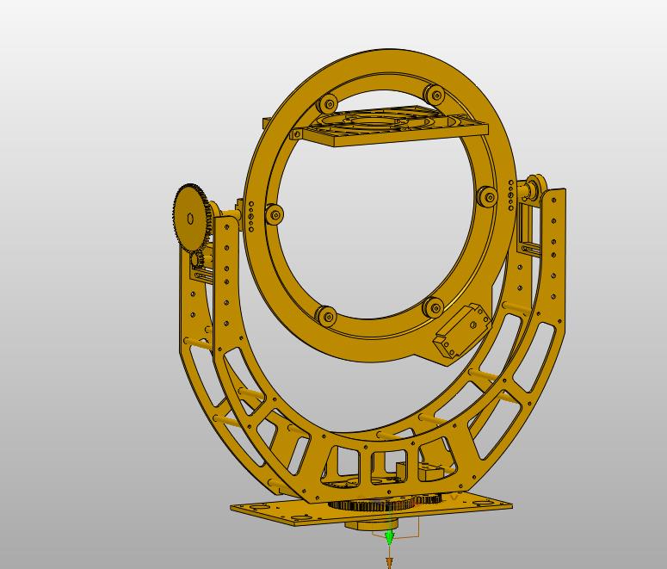Click the bearing atop the right cradle arm
Image resolution: width=667 pixels, height=569 pixels.
point(534,187)
